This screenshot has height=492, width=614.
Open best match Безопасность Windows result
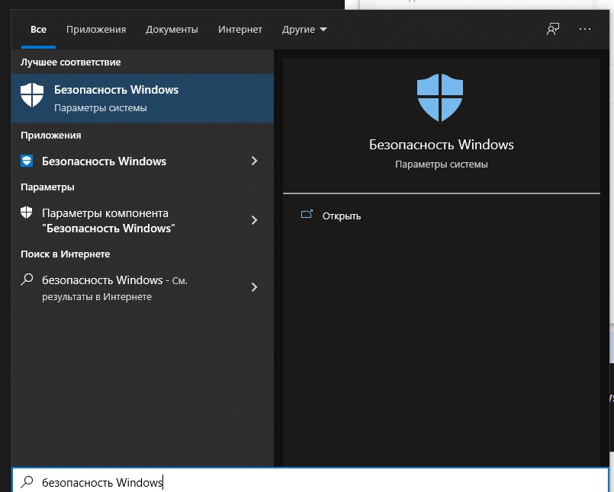pos(143,97)
